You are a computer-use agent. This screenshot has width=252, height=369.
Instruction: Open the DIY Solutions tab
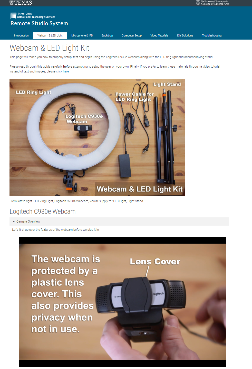(x=185, y=36)
